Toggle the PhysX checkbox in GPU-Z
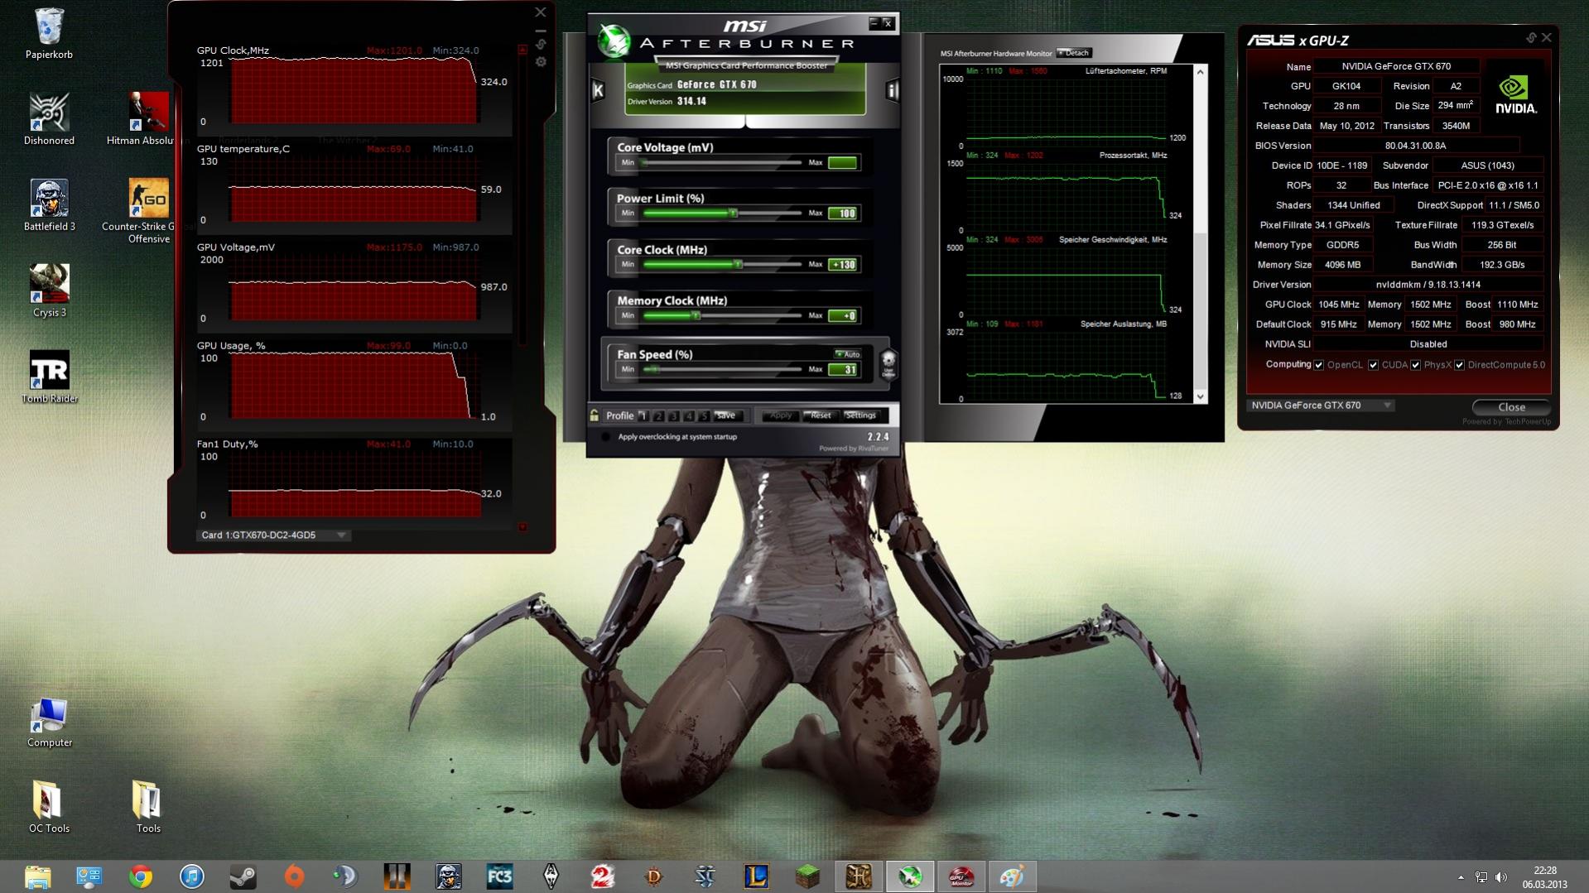The image size is (1589, 893). pyautogui.click(x=1416, y=365)
